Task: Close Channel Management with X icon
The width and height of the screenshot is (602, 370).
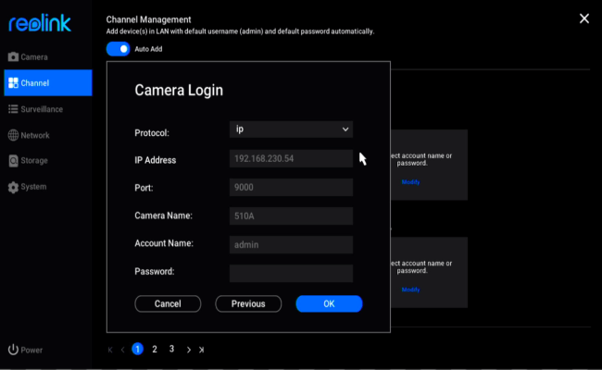Action: point(583,18)
